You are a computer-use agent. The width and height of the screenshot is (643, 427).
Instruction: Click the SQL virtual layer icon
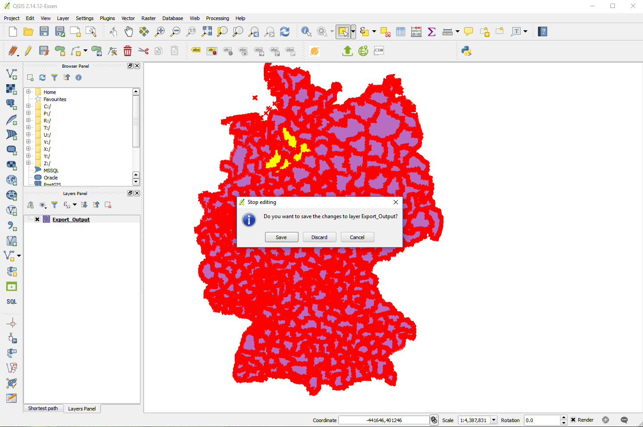(x=12, y=301)
